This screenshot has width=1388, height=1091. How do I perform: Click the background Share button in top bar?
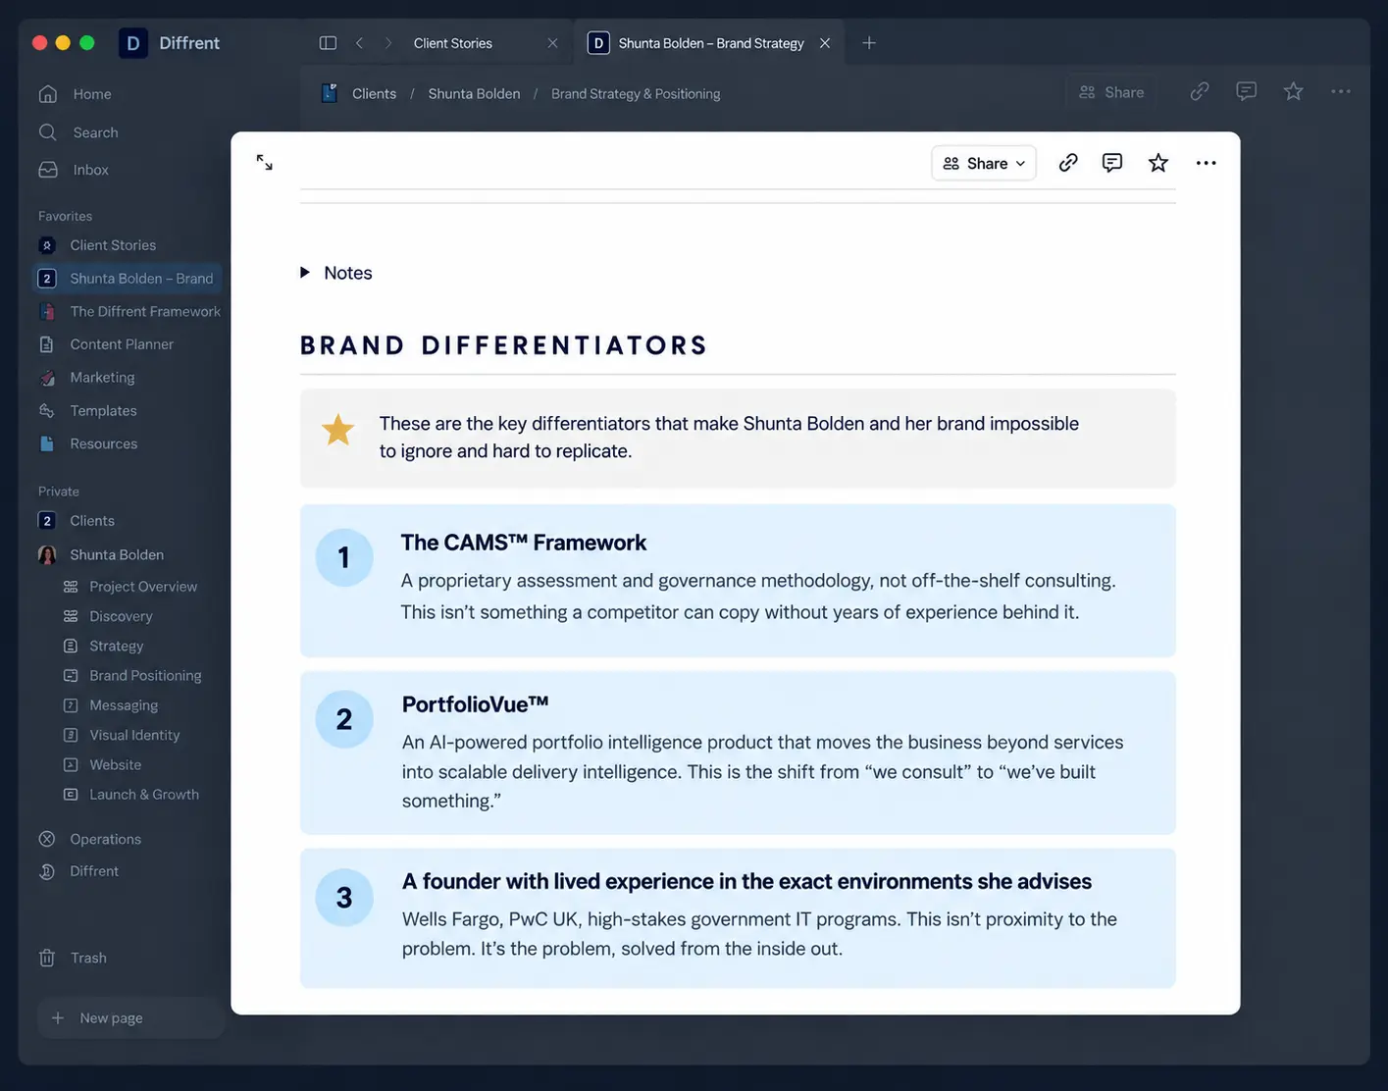(1111, 92)
